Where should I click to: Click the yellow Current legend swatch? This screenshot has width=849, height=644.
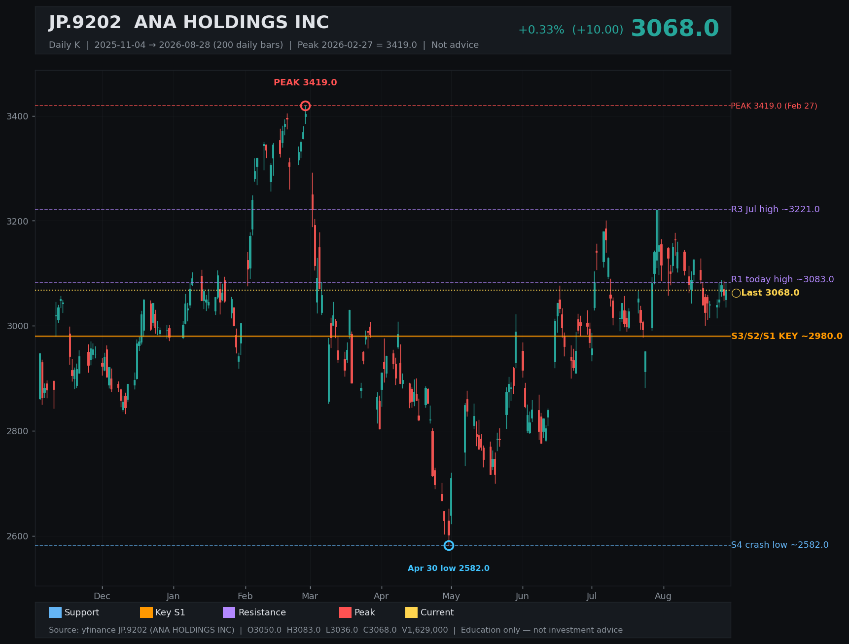(x=412, y=612)
